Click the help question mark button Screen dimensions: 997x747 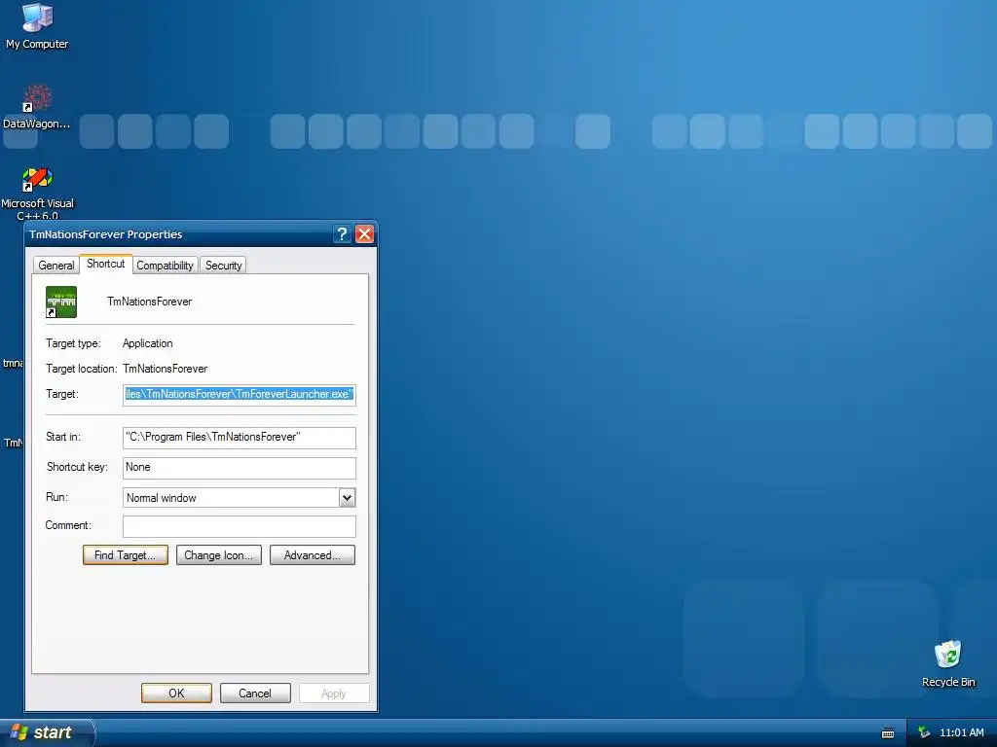click(x=342, y=234)
